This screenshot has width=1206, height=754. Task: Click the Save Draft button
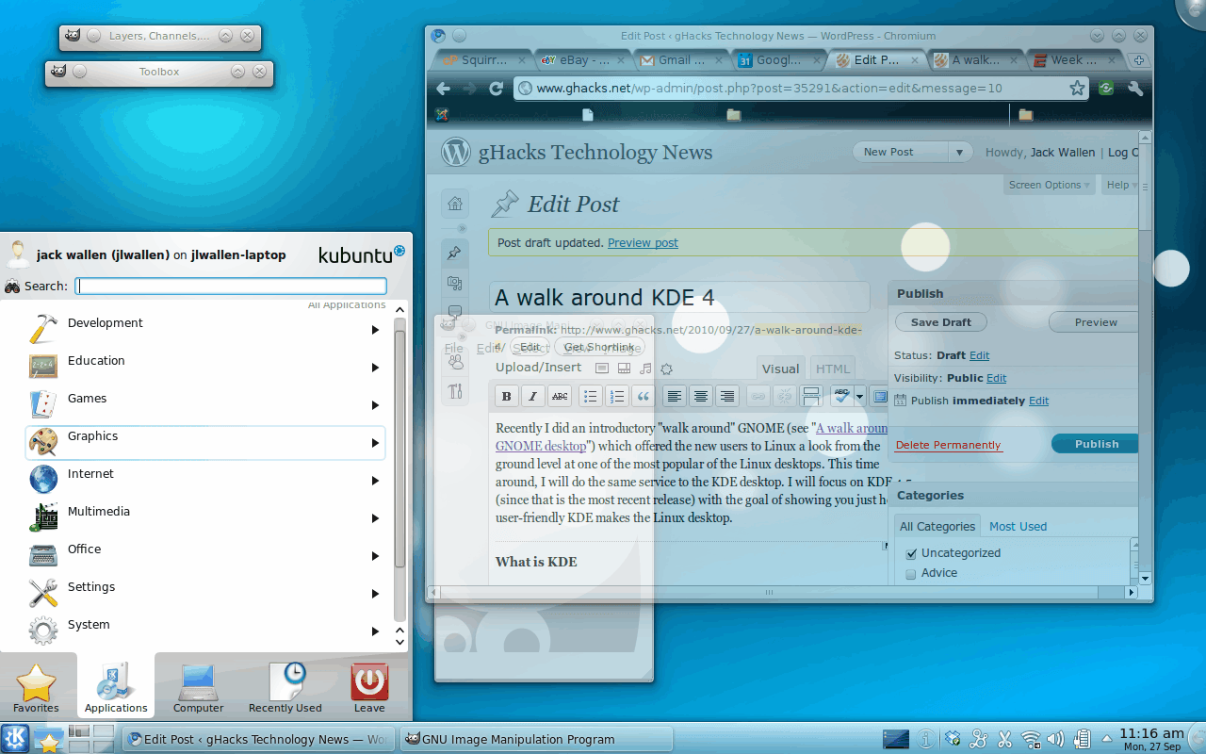tap(941, 321)
